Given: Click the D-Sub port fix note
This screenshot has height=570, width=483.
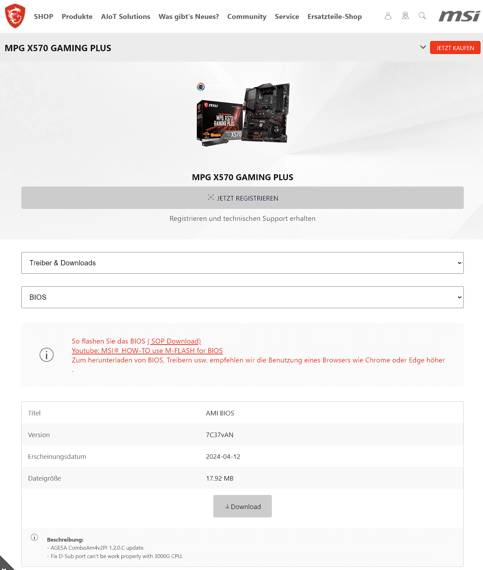Looking at the screenshot, I should [115, 556].
